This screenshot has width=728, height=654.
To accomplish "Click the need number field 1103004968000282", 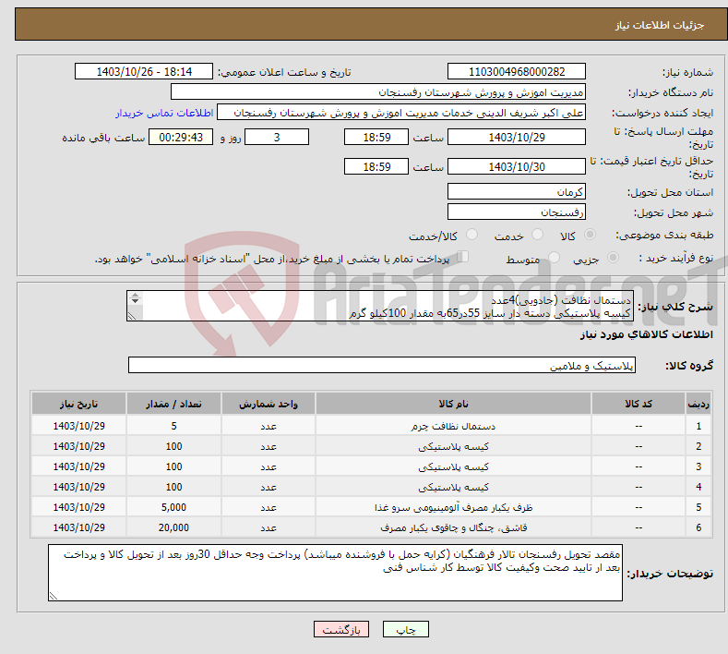I will coord(517,71).
